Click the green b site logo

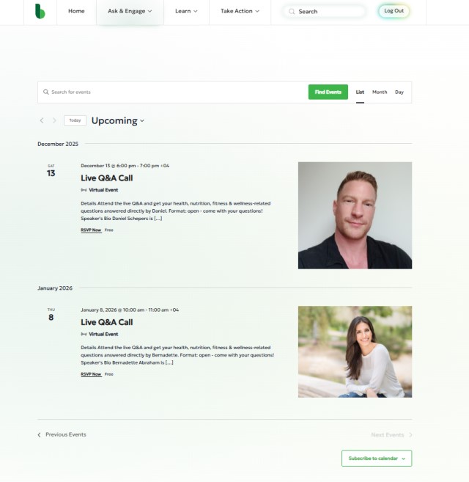pyautogui.click(x=40, y=12)
